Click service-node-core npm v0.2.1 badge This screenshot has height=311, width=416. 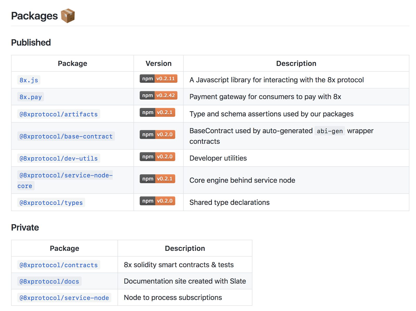(x=157, y=179)
